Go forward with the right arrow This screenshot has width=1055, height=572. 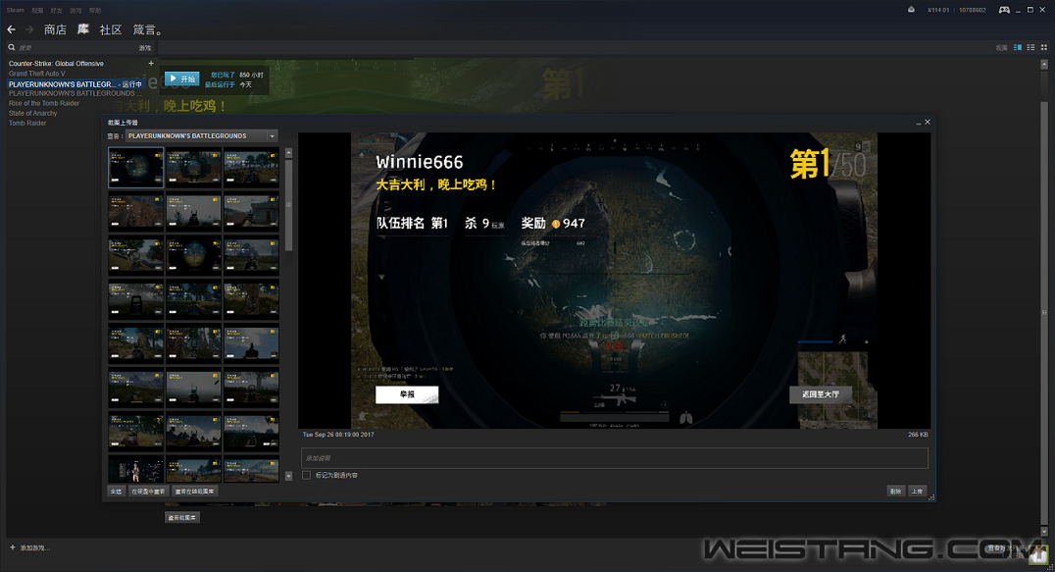(x=29, y=29)
